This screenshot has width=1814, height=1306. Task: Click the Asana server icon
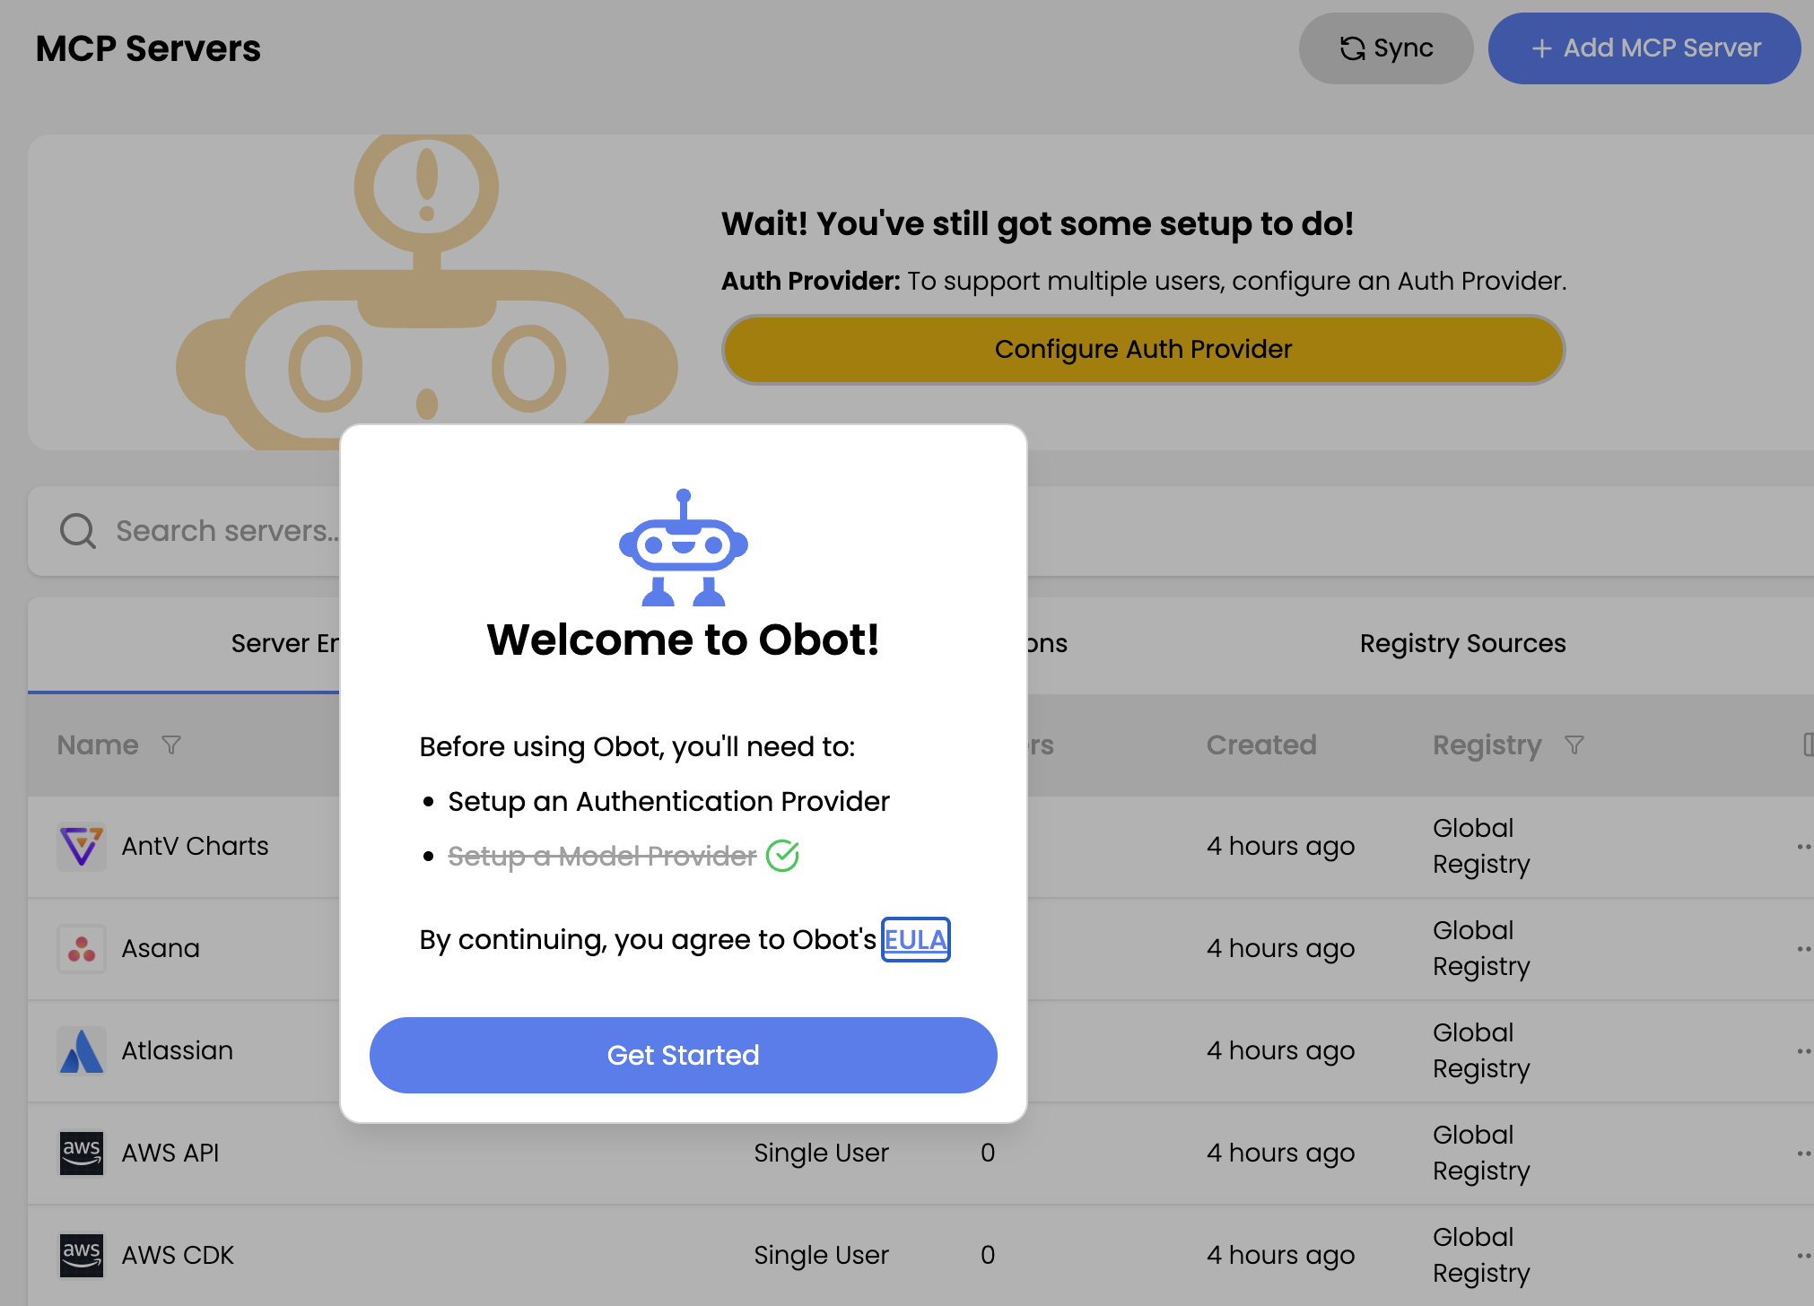[x=81, y=948]
